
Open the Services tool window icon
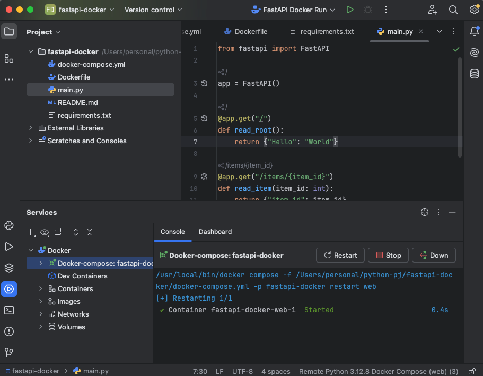[x=8, y=289]
